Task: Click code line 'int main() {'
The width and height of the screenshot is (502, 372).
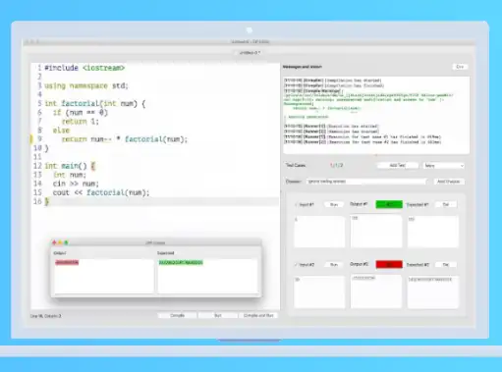Action: [x=70, y=166]
